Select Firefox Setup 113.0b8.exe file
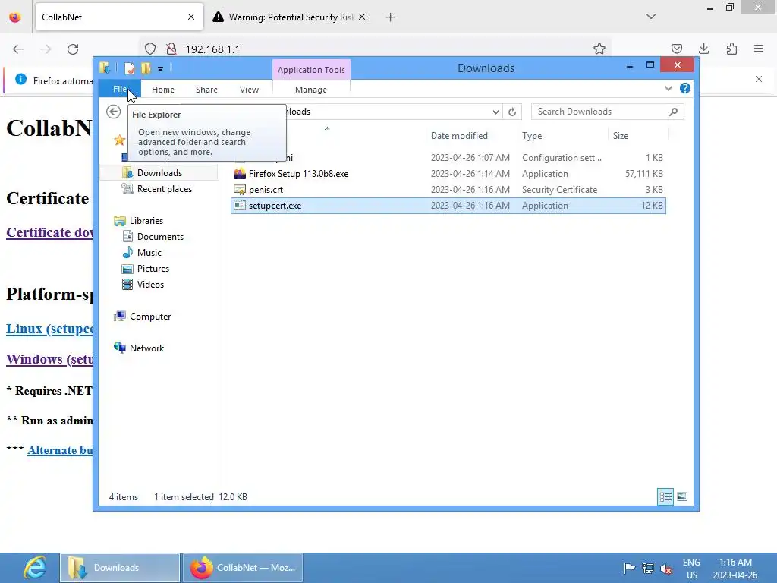Screen dimensions: 777x583 pos(448,174)
